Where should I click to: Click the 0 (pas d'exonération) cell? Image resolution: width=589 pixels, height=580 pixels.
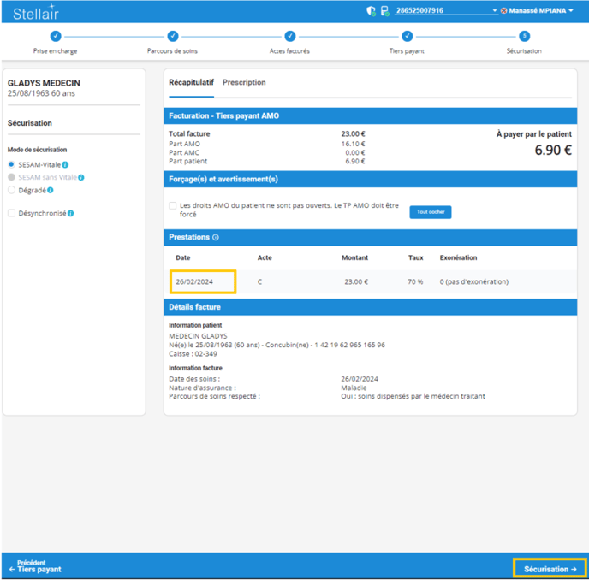(474, 282)
